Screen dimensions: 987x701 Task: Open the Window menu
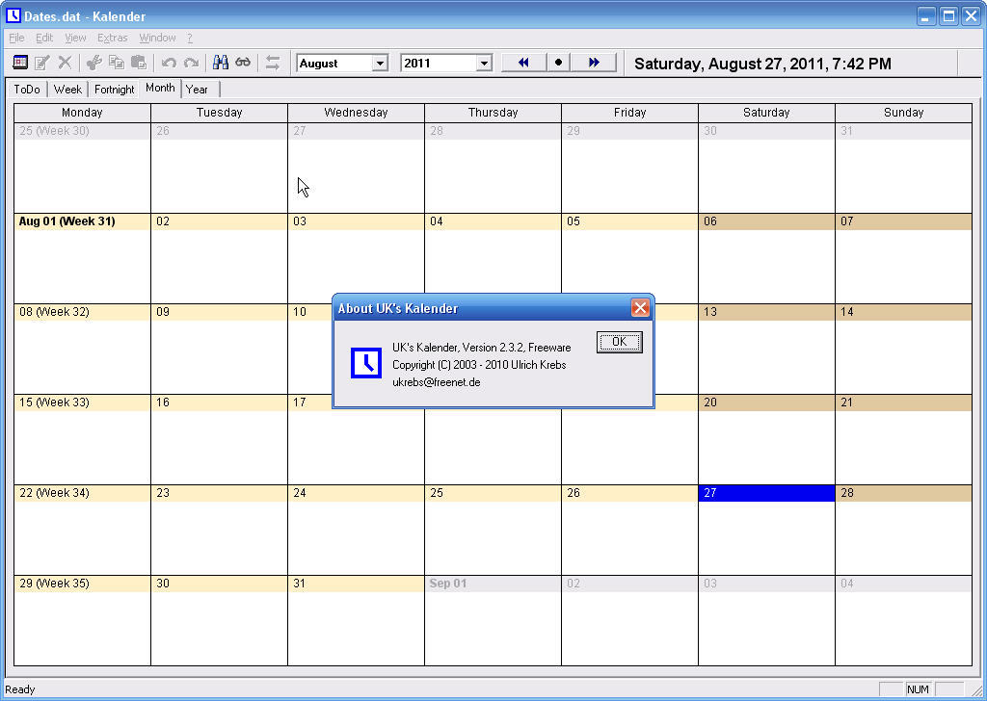157,38
